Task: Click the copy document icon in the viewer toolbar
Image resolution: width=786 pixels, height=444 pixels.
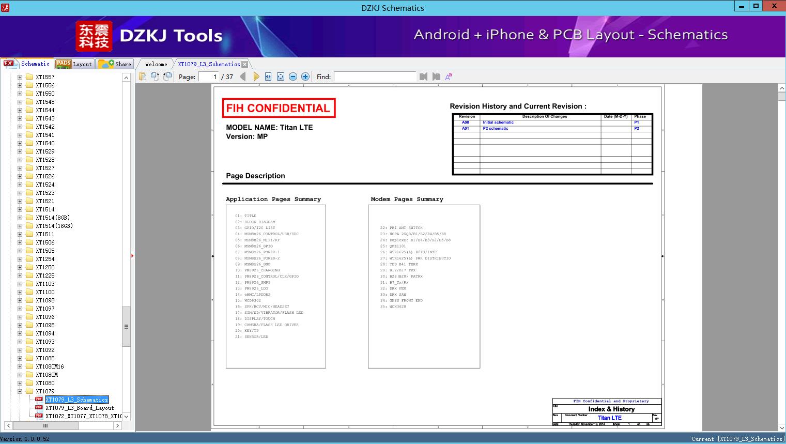Action: [142, 76]
